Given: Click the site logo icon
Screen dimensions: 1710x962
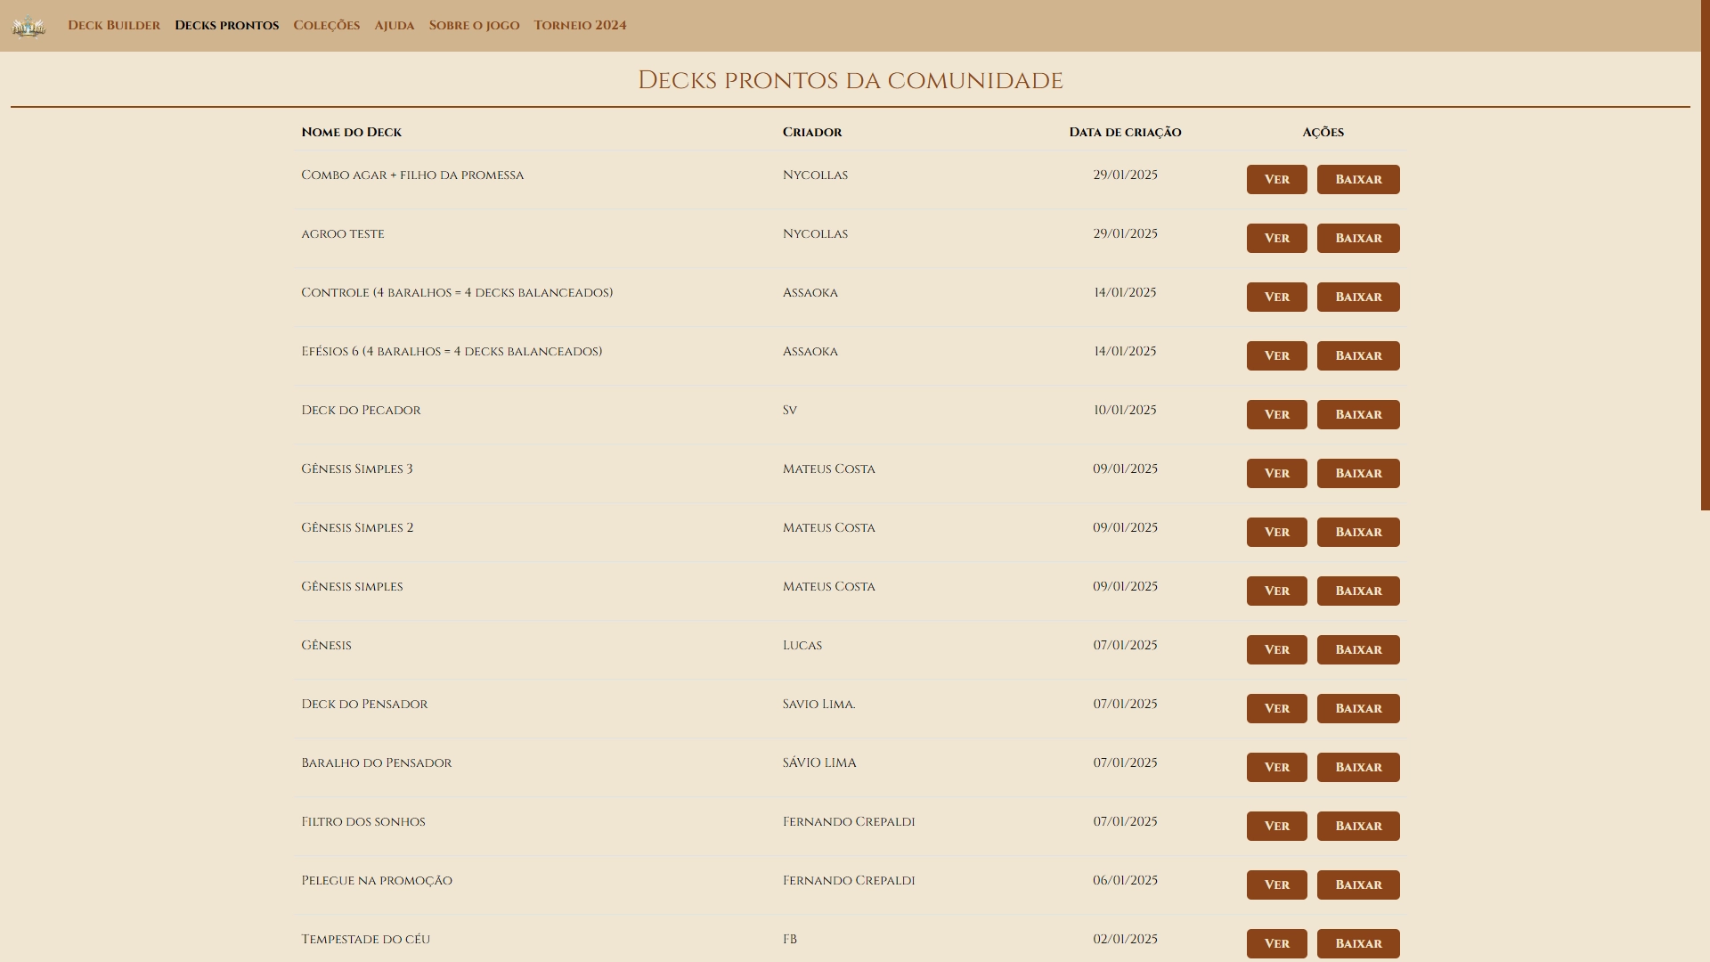Looking at the screenshot, I should tap(28, 26).
